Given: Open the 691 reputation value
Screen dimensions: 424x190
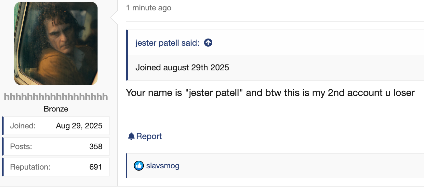Looking at the screenshot, I should tap(96, 167).
